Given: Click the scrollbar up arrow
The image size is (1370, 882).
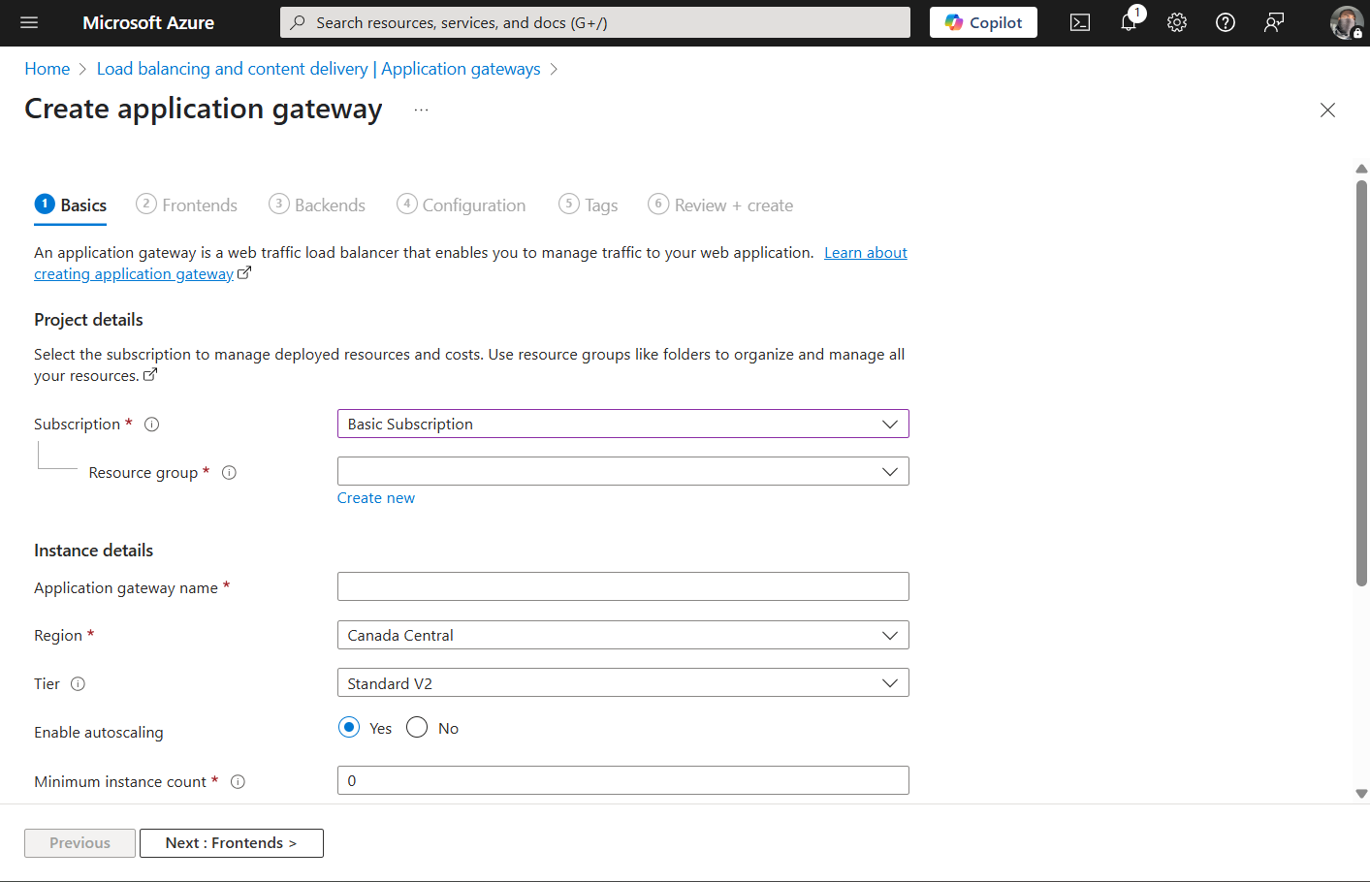Looking at the screenshot, I should coord(1361,169).
